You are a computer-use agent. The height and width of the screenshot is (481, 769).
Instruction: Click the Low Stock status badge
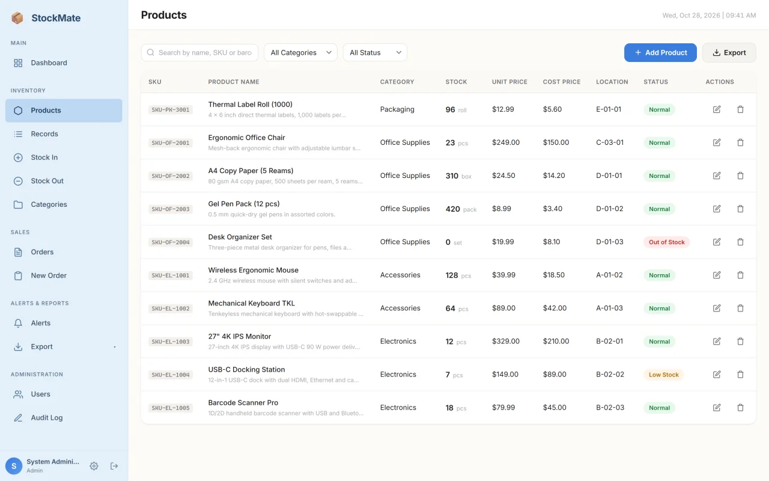(664, 374)
